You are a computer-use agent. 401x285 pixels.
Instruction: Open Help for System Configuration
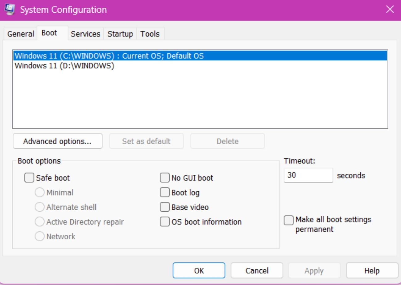(372, 271)
